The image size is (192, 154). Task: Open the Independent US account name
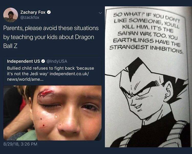(x=24, y=61)
